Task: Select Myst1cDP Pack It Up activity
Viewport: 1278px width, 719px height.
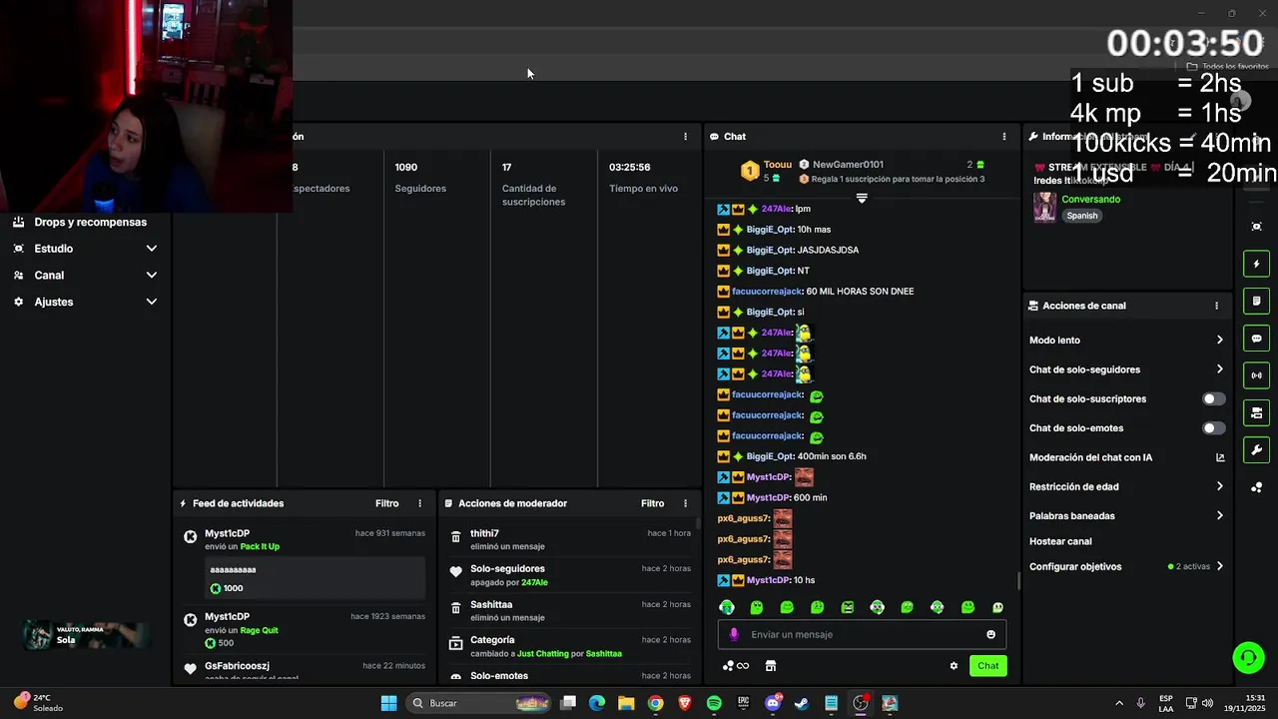Action: 302,564
